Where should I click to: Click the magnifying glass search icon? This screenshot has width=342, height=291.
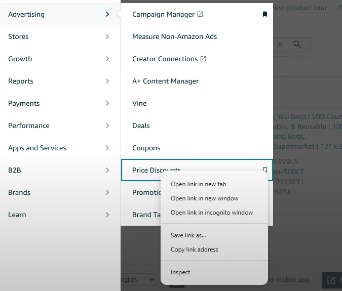tap(297, 45)
